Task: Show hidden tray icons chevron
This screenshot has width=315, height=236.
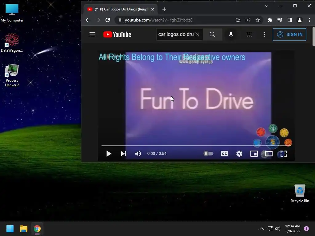Action: 262,229
